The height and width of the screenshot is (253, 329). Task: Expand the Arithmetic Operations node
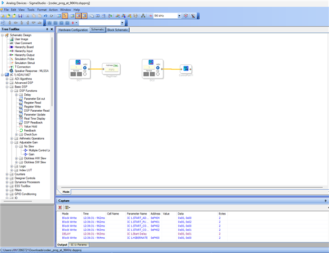coord(12,138)
